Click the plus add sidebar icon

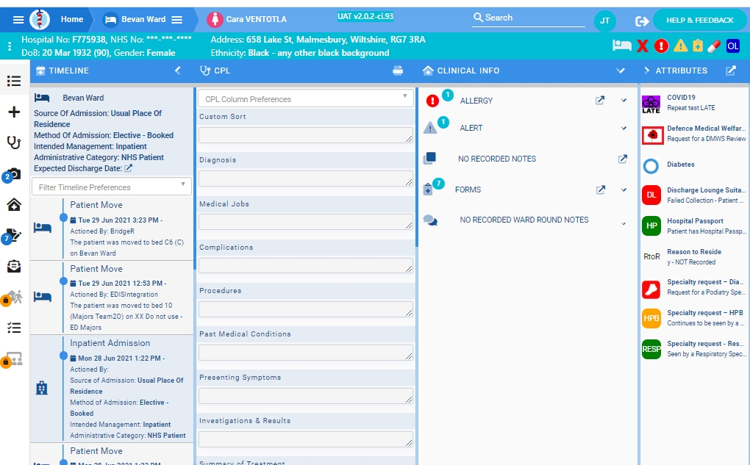[x=14, y=112]
